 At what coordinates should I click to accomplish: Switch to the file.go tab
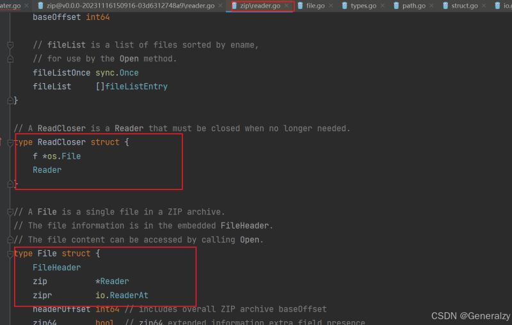click(x=315, y=6)
